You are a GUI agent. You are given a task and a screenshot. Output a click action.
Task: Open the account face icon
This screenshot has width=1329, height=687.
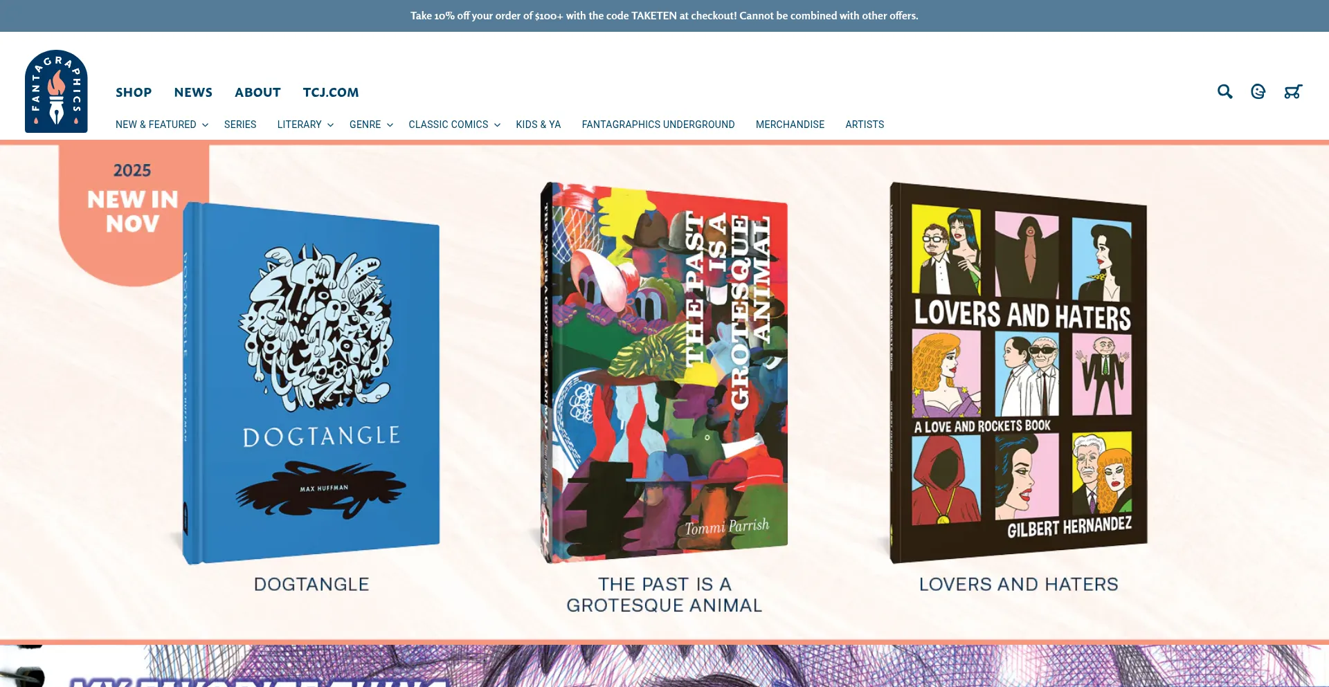click(1258, 91)
